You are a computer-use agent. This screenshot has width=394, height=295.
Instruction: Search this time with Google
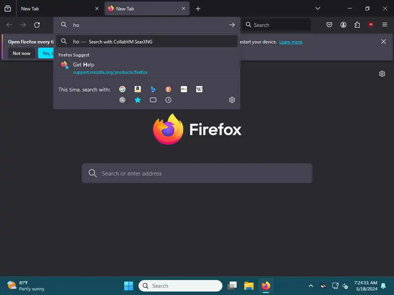click(122, 89)
